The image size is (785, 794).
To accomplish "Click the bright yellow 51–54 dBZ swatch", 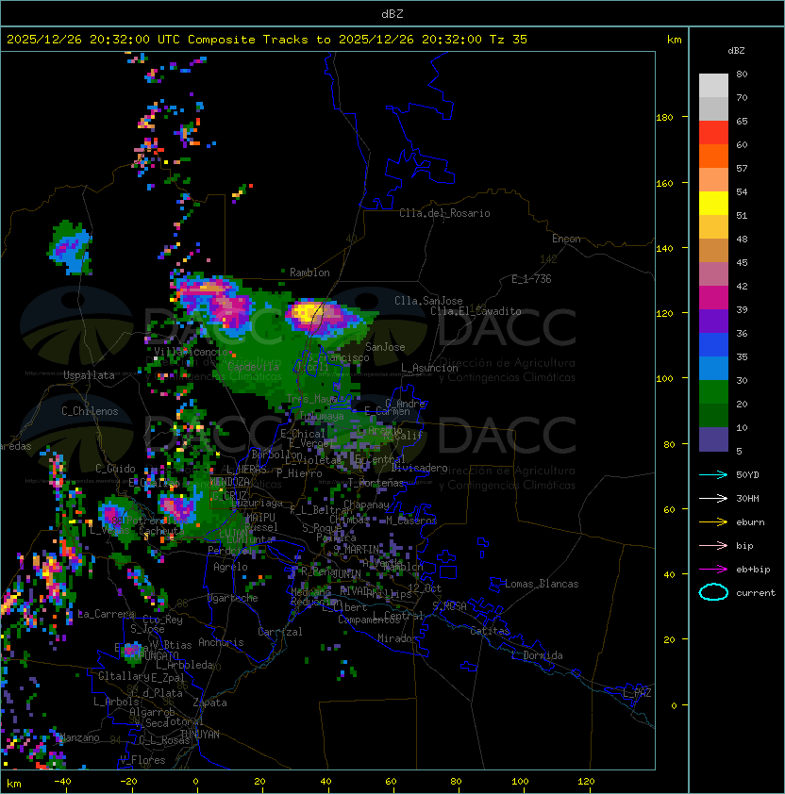I will click(713, 203).
